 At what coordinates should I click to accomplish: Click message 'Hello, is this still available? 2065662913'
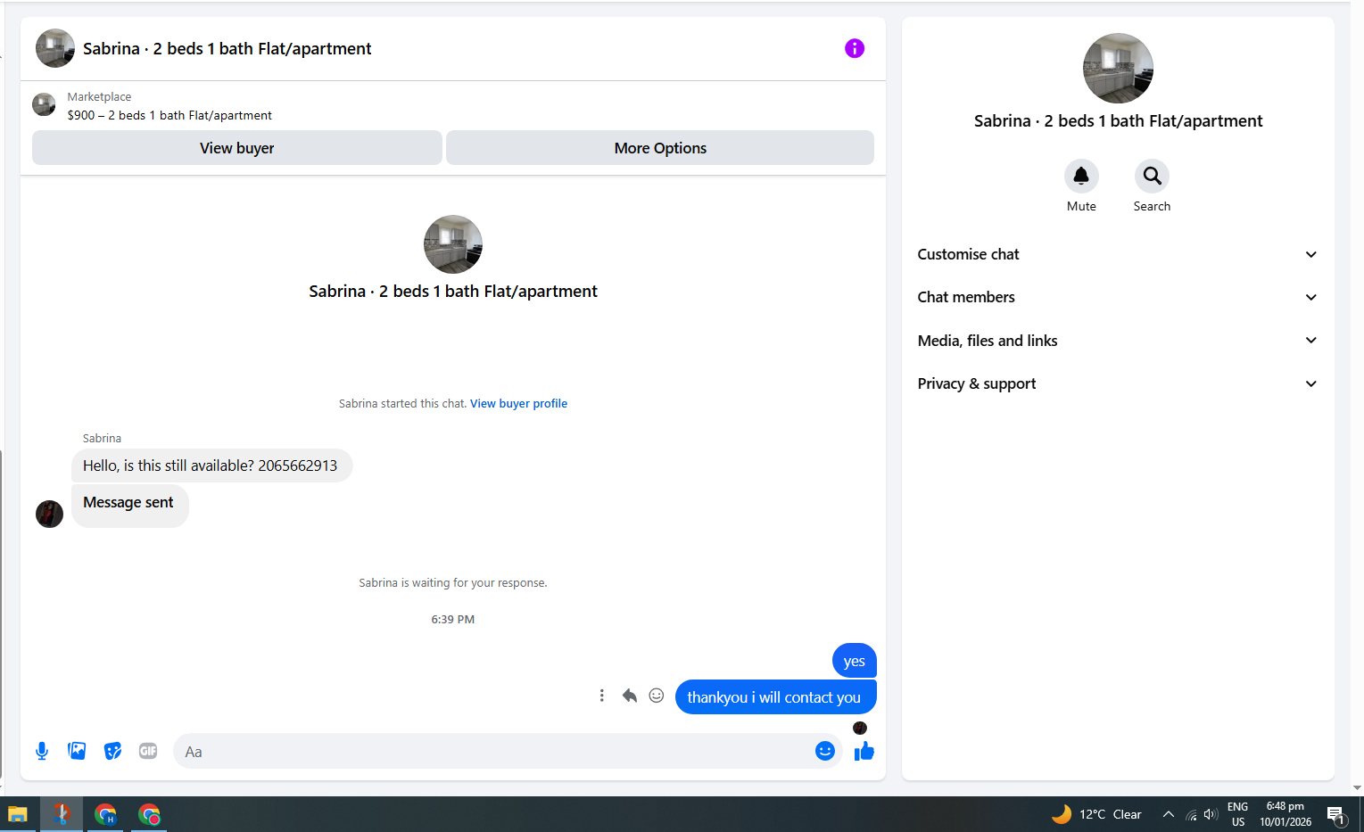pyautogui.click(x=211, y=465)
